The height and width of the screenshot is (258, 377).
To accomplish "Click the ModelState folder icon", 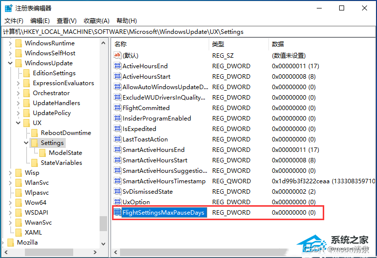I will pyautogui.click(x=42, y=153).
